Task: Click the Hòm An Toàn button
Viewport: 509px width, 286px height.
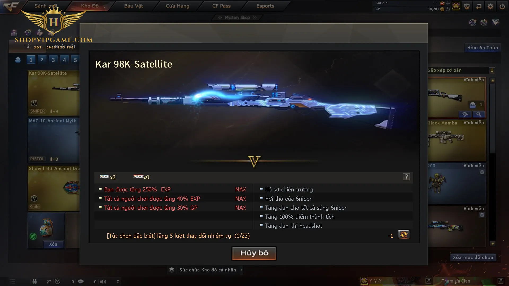Action: tap(482, 48)
